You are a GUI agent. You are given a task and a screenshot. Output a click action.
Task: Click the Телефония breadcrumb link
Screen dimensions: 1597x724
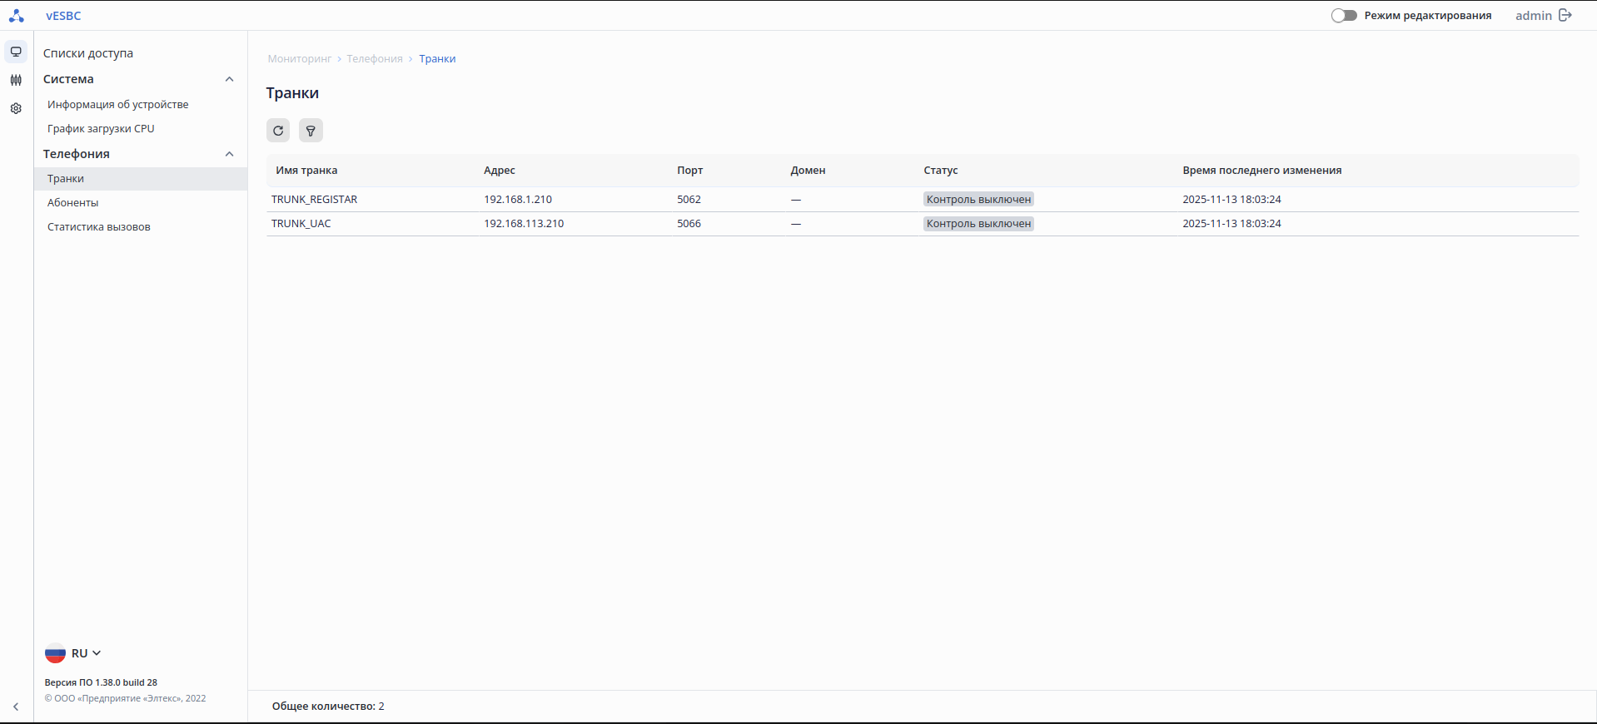(375, 59)
